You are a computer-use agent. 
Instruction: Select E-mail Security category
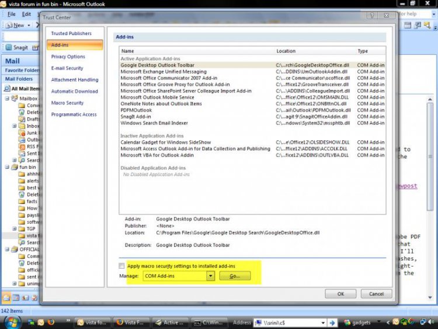(x=67, y=68)
